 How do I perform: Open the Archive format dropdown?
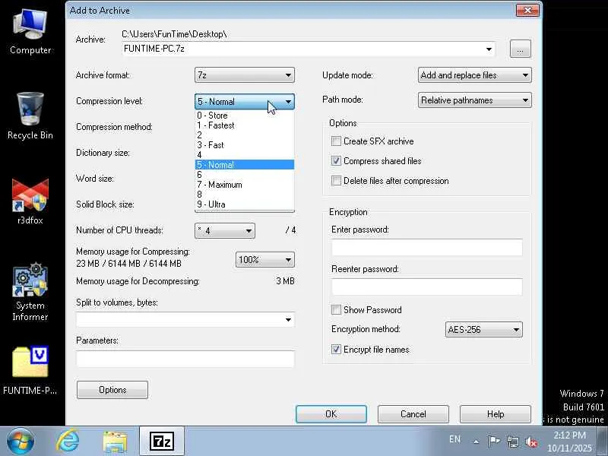pyautogui.click(x=244, y=74)
